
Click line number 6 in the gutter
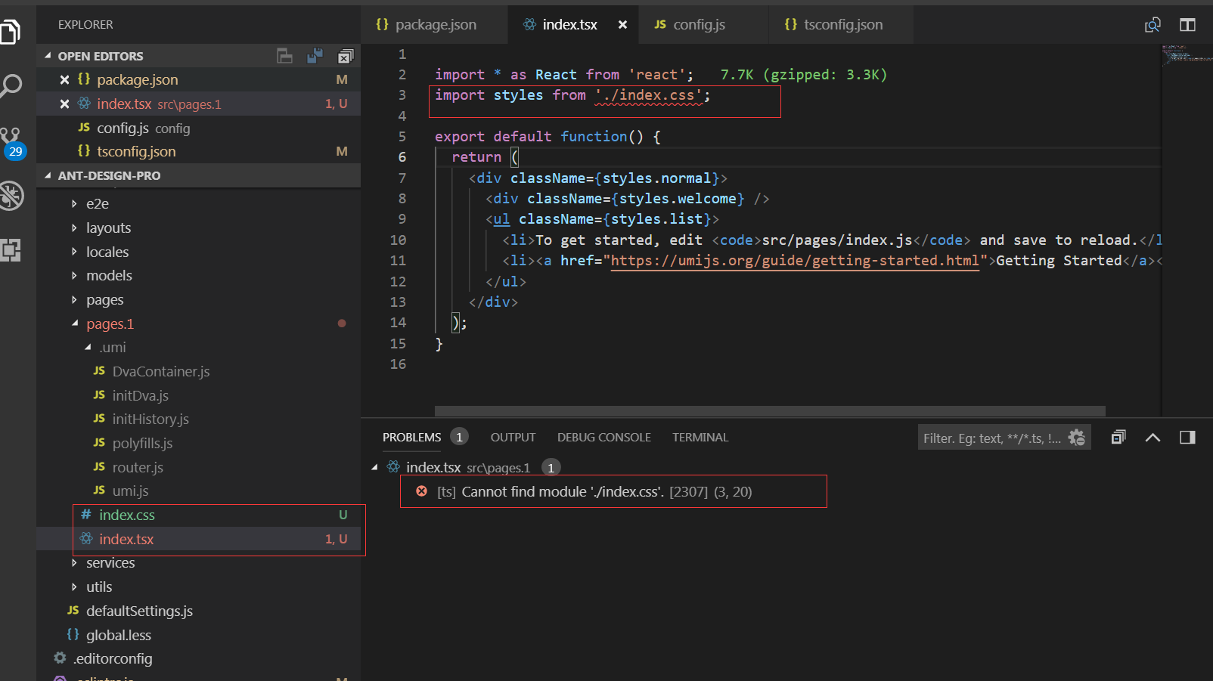(x=402, y=156)
